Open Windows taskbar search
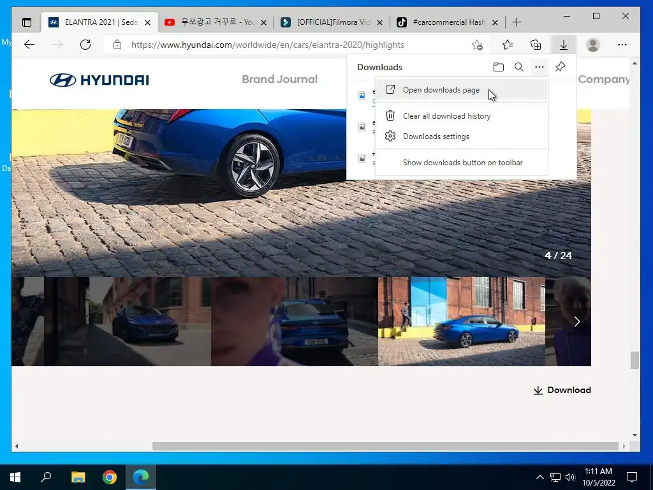Screen dimensions: 653x490 tap(46, 477)
